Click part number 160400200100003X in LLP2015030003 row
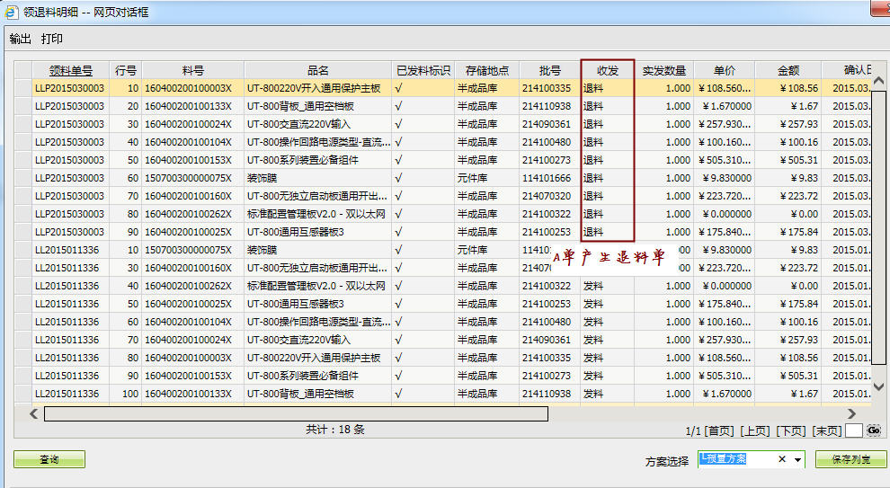 [189, 88]
